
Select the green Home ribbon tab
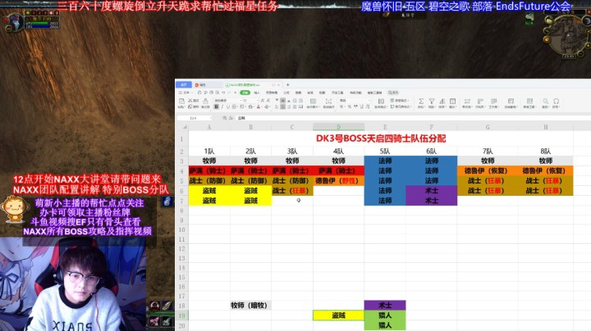245,93
